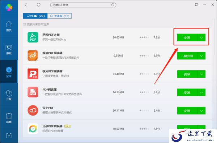Refresh the page with the reload icon

click(38, 5)
